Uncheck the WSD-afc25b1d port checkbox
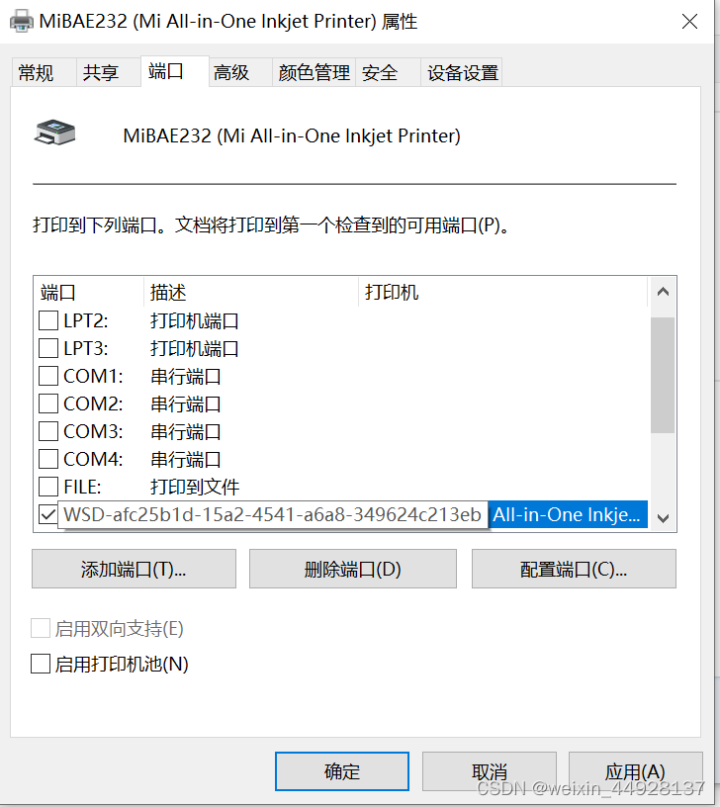This screenshot has width=720, height=807. 48,514
